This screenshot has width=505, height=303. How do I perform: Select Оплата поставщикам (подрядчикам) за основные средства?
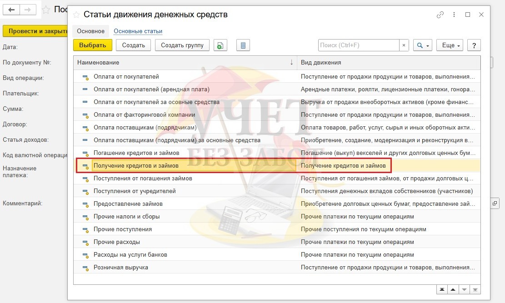click(x=277, y=140)
